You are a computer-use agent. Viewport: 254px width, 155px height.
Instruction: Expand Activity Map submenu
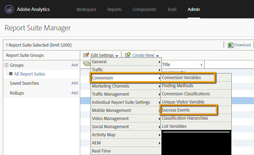126,135
